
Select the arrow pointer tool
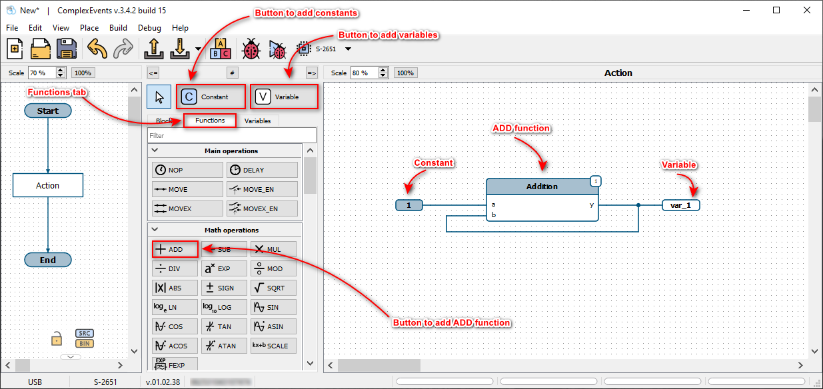[x=159, y=97]
